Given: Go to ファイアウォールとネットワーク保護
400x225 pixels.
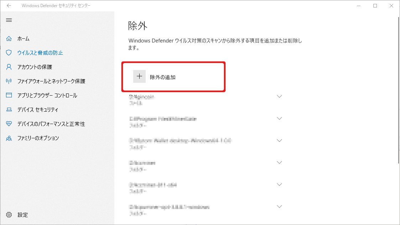Looking at the screenshot, I should click(51, 81).
